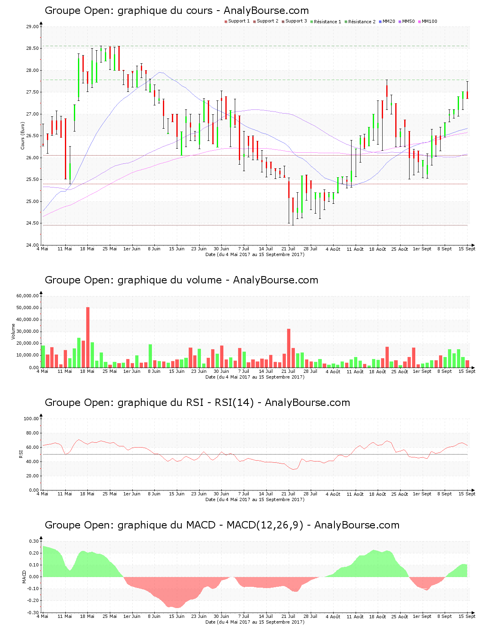490x633 pixels.
Task: Click the date range caption under MACD chart
Action: tap(255, 622)
